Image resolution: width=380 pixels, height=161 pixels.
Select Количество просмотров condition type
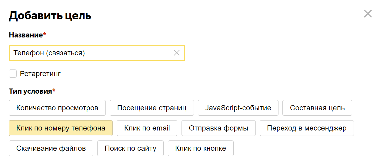(x=57, y=108)
